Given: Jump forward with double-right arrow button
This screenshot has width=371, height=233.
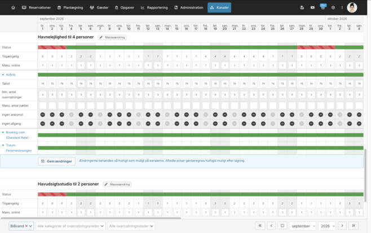Looking at the screenshot, I should pyautogui.click(x=354, y=226).
